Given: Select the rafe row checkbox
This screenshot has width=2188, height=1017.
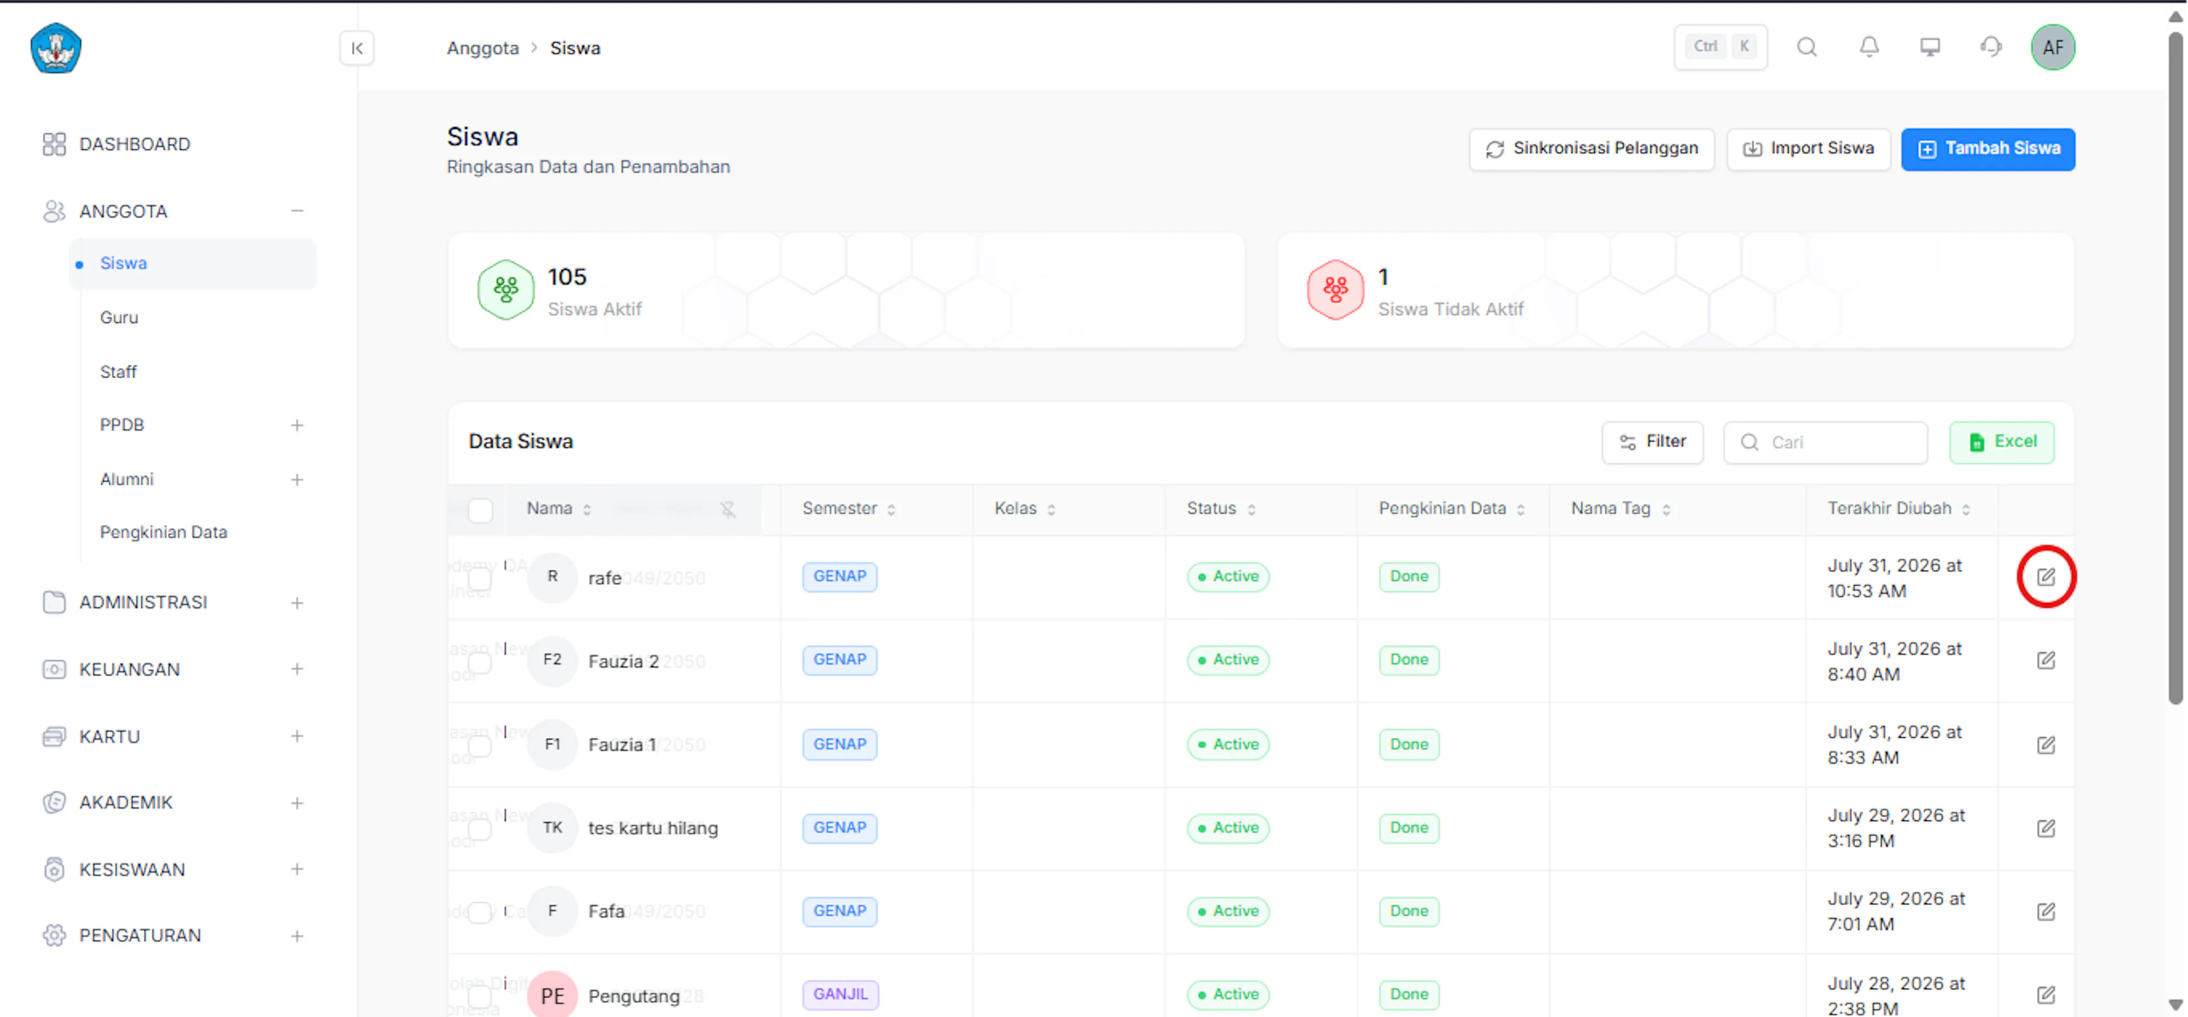Looking at the screenshot, I should tap(480, 579).
